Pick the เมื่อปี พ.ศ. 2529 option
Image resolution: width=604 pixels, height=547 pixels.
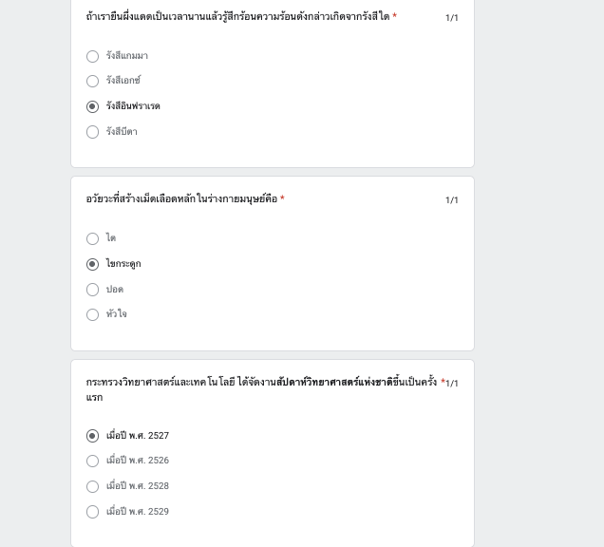click(93, 512)
